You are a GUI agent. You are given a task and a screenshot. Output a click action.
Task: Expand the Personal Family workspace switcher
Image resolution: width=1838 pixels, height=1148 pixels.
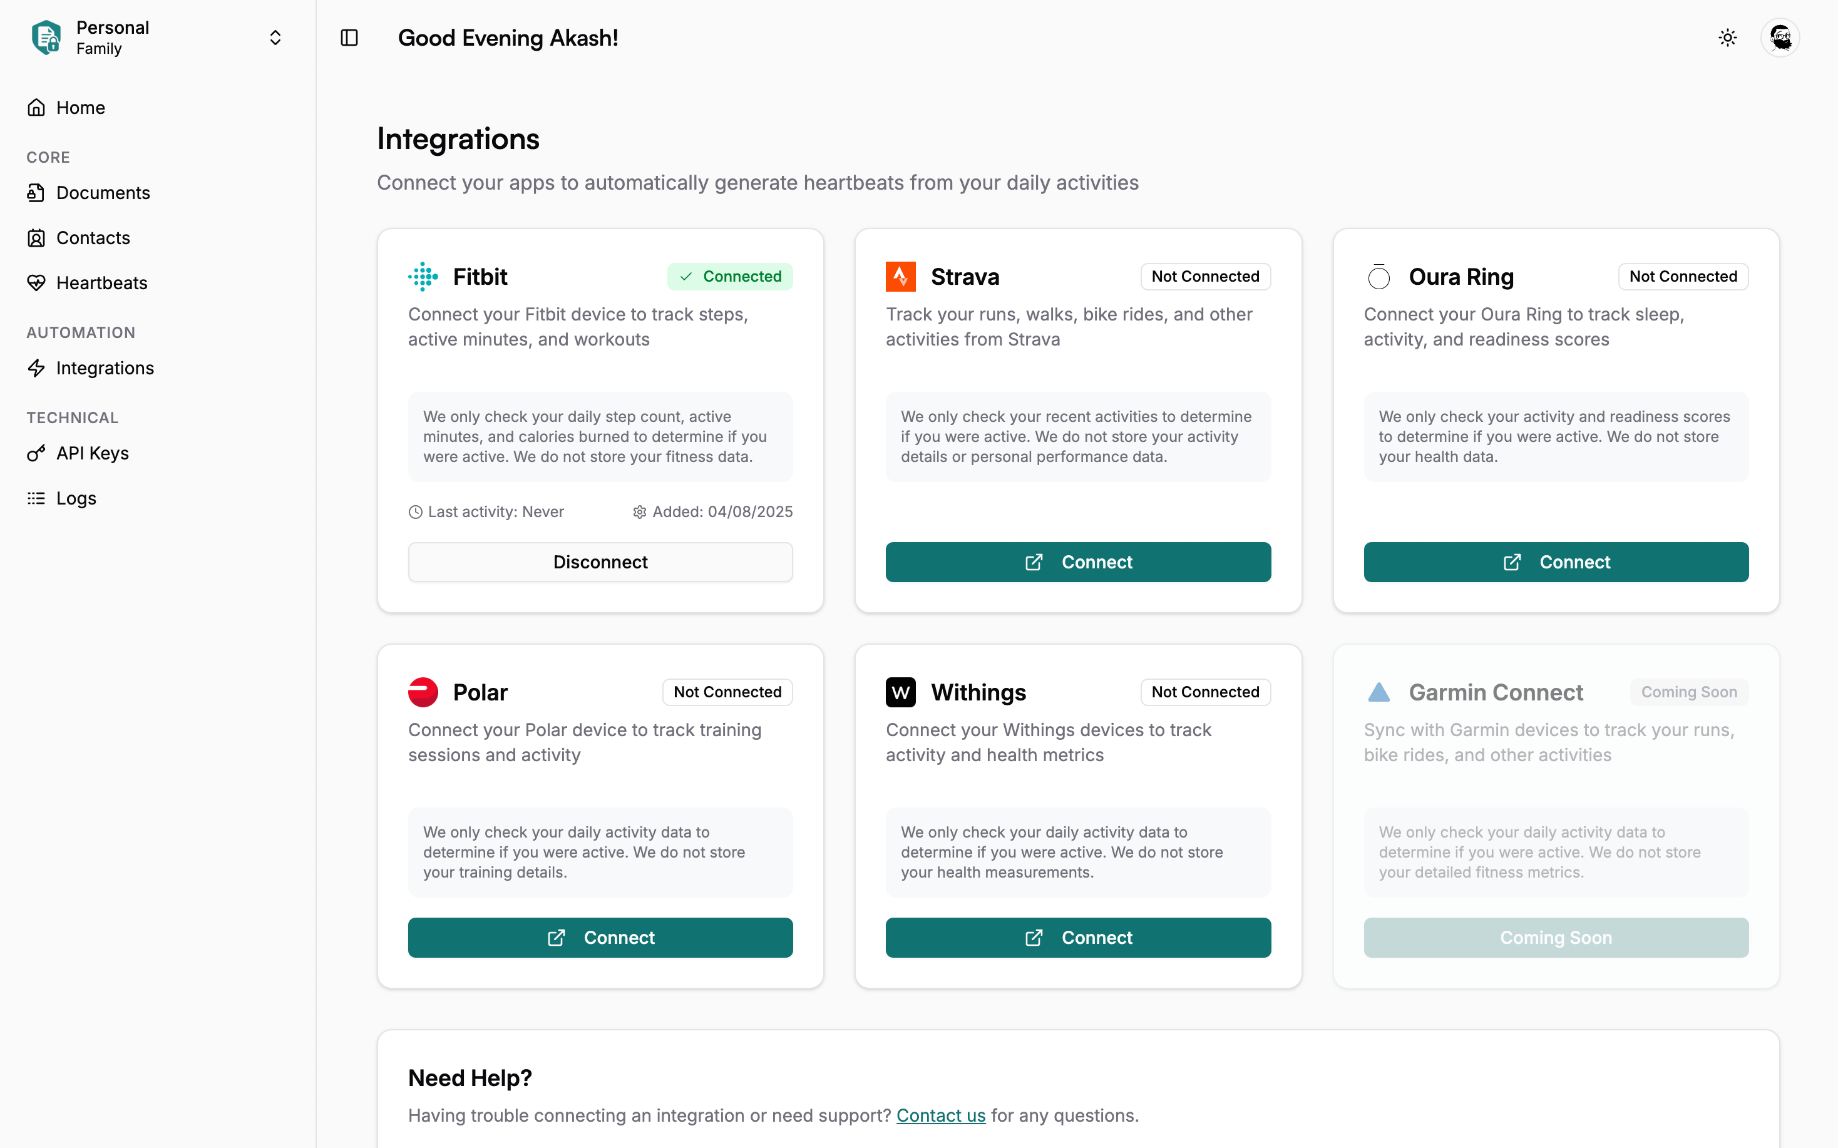pyautogui.click(x=275, y=38)
